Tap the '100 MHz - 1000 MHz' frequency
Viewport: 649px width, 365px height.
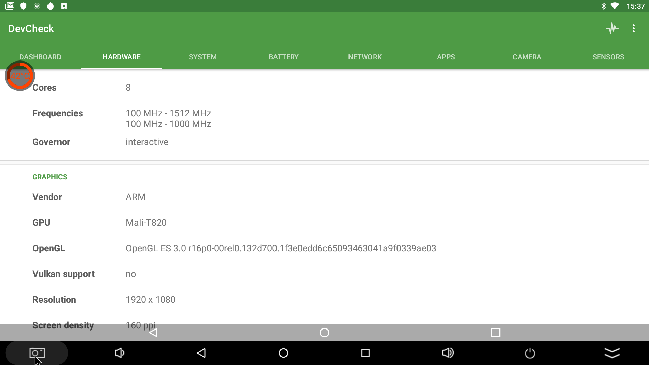(x=168, y=124)
